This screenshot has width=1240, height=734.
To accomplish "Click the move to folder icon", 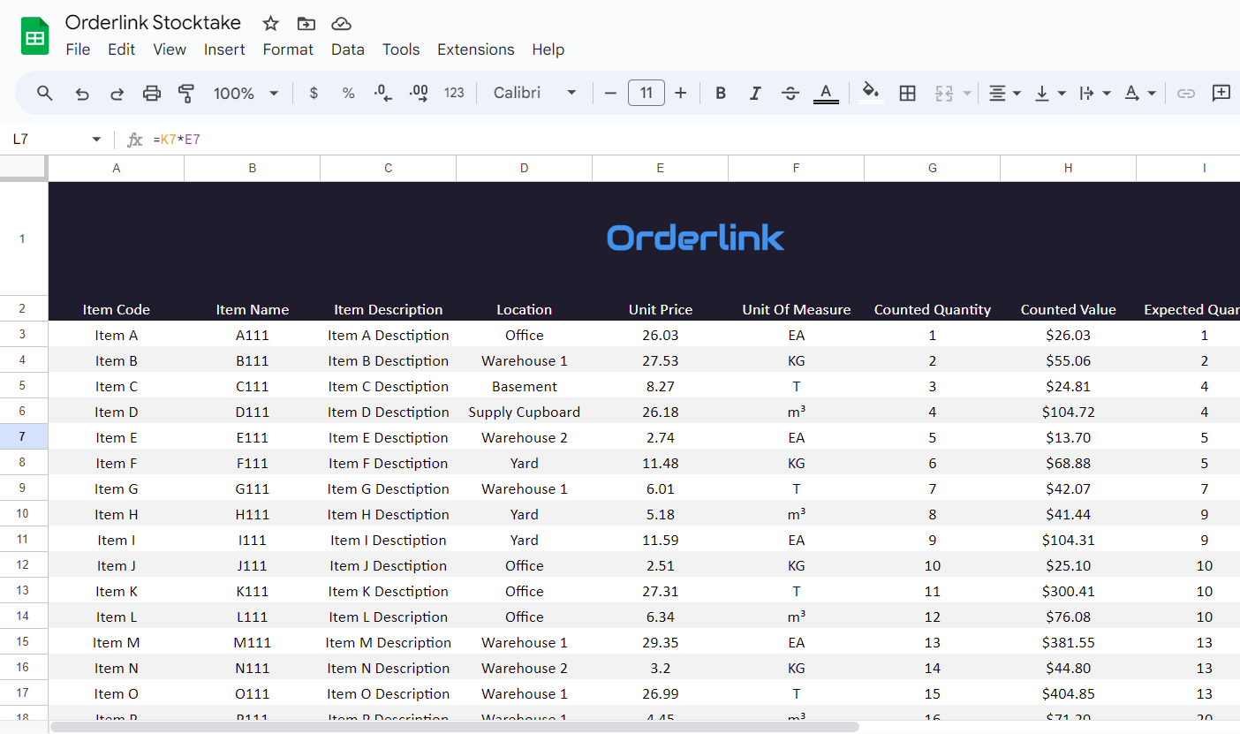I will [x=306, y=24].
